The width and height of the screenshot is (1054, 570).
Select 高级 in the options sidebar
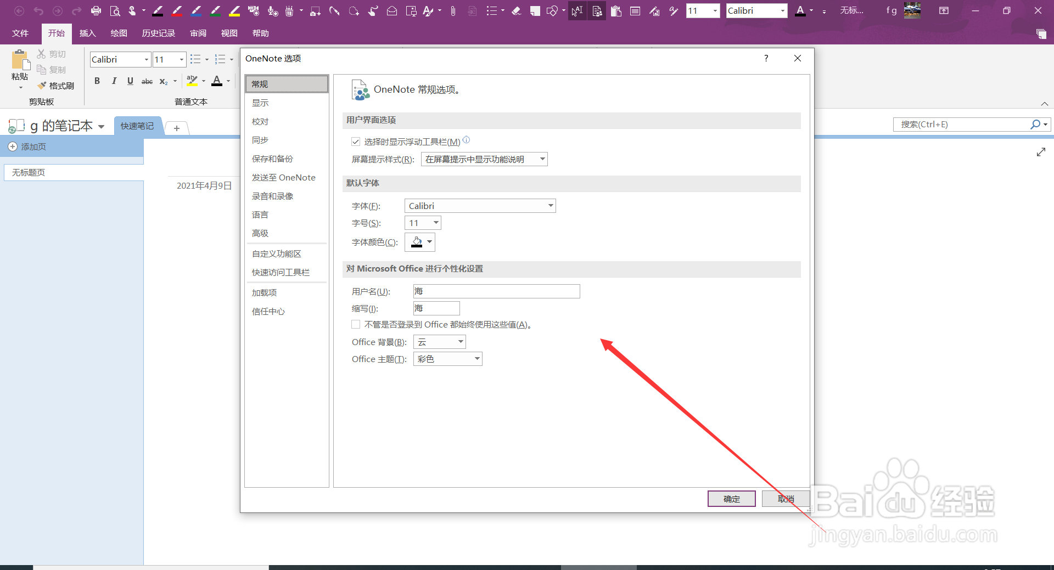(286, 233)
